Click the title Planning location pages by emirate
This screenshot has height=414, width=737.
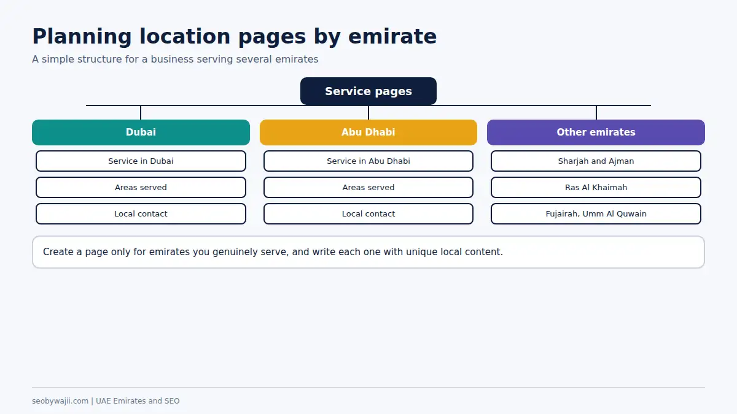234,36
